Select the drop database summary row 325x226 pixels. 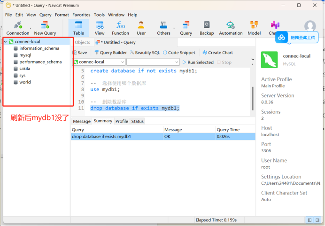click(163, 137)
